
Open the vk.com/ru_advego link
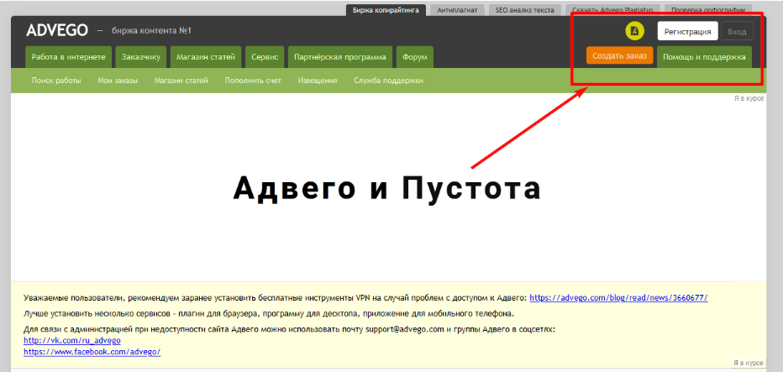[x=72, y=341]
